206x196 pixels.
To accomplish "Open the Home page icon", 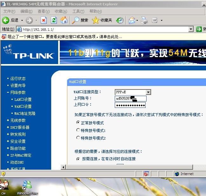I will click(x=64, y=20).
